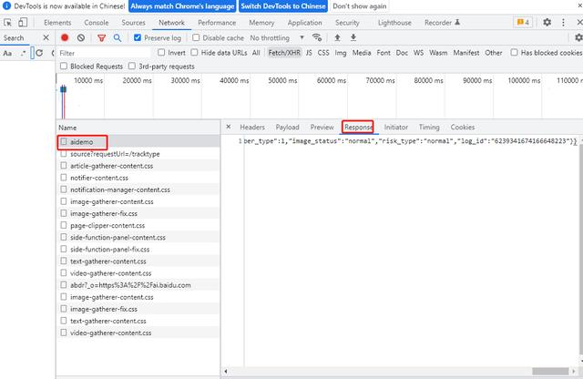The width and height of the screenshot is (583, 379).
Task: Open DevTools settings gear
Action: (x=547, y=22)
